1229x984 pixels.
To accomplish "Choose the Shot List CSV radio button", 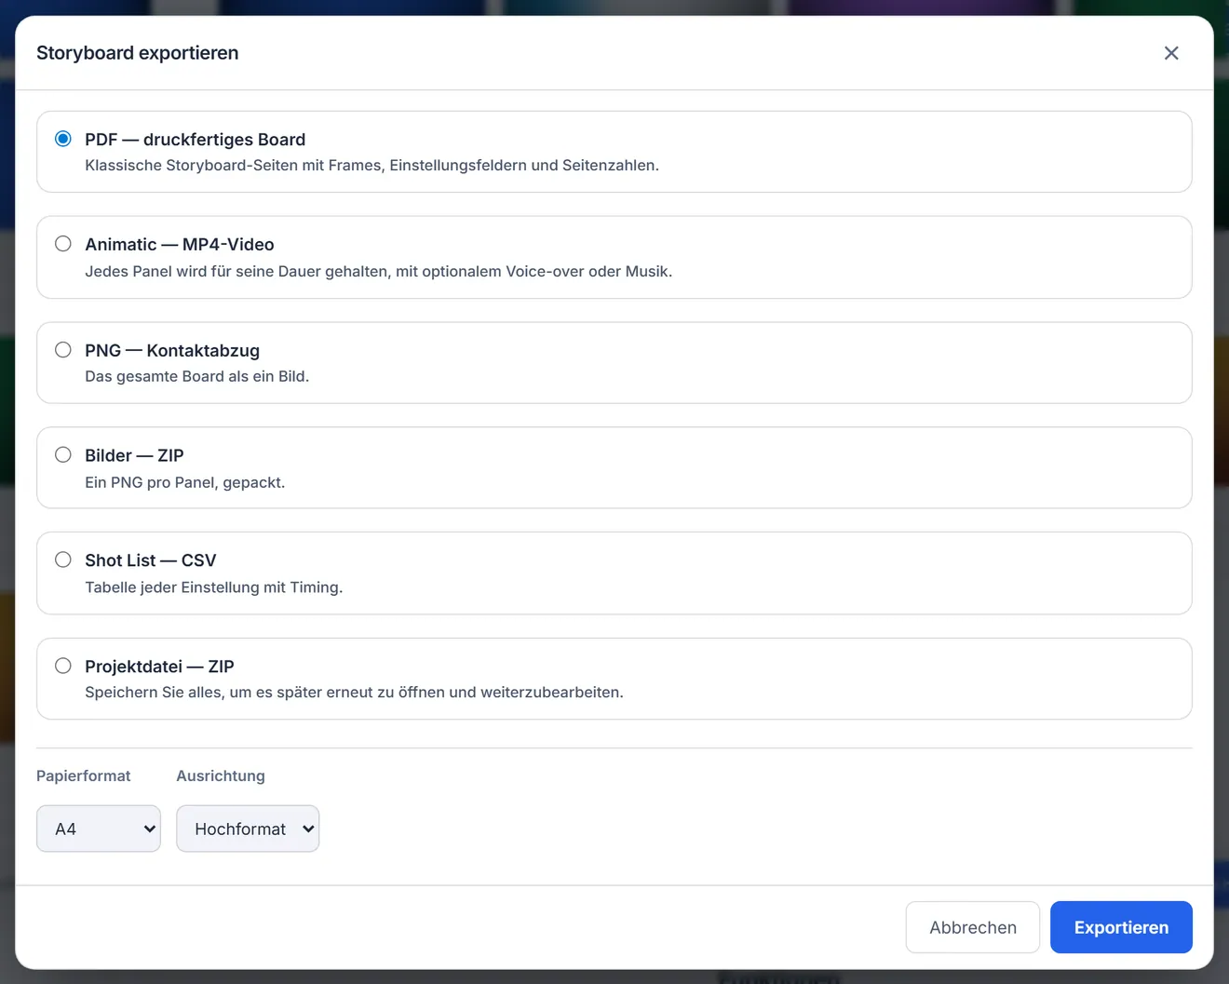I will [x=63, y=559].
